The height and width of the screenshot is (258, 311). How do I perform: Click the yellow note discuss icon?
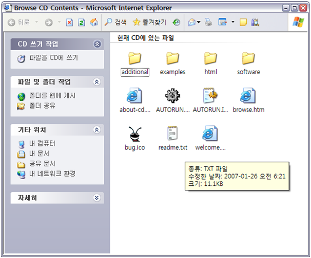pyautogui.click(x=243, y=23)
